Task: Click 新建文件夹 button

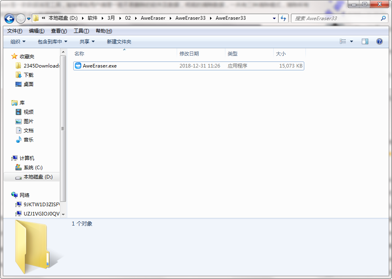Action: click(119, 42)
